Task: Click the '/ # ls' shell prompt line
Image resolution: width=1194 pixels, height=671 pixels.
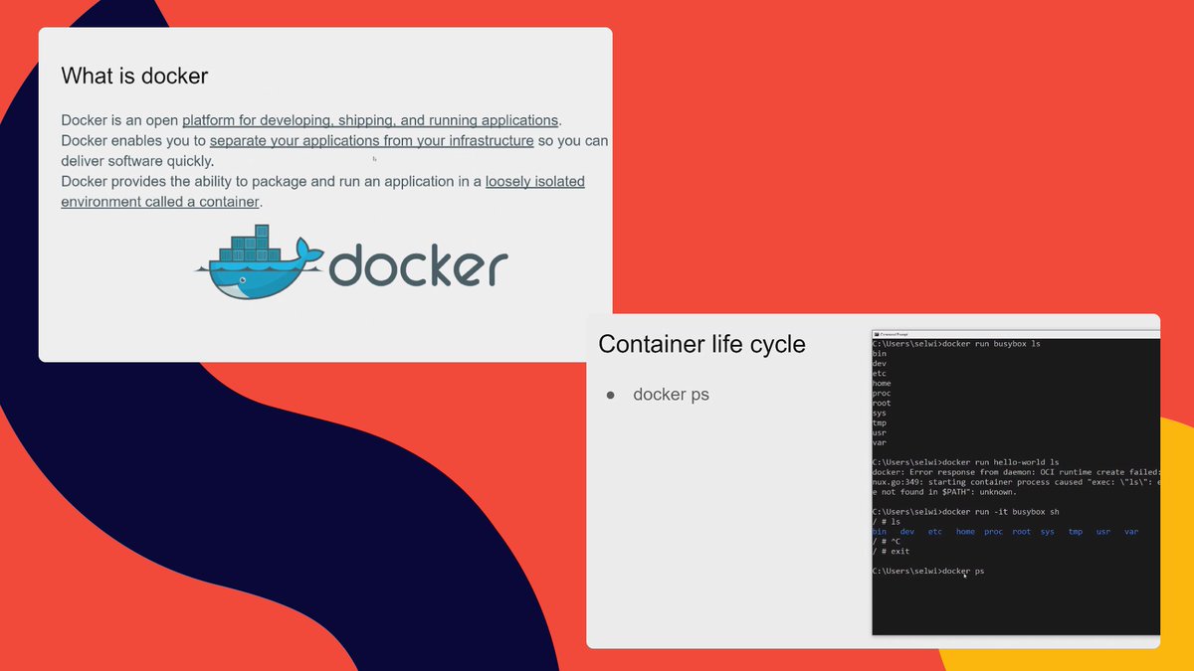Action: pyautogui.click(x=886, y=522)
